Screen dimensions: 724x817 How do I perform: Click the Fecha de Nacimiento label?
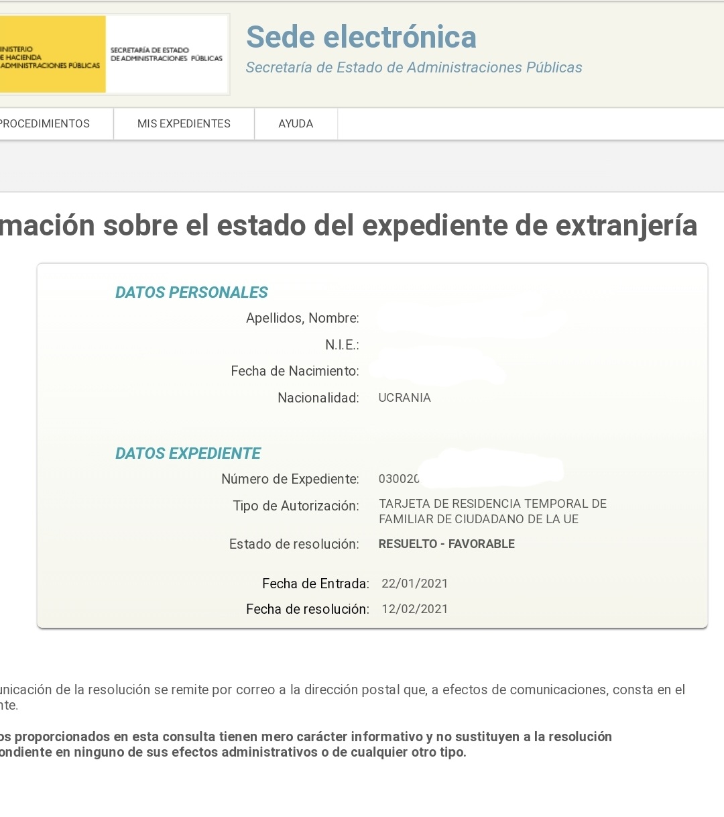pyautogui.click(x=294, y=371)
